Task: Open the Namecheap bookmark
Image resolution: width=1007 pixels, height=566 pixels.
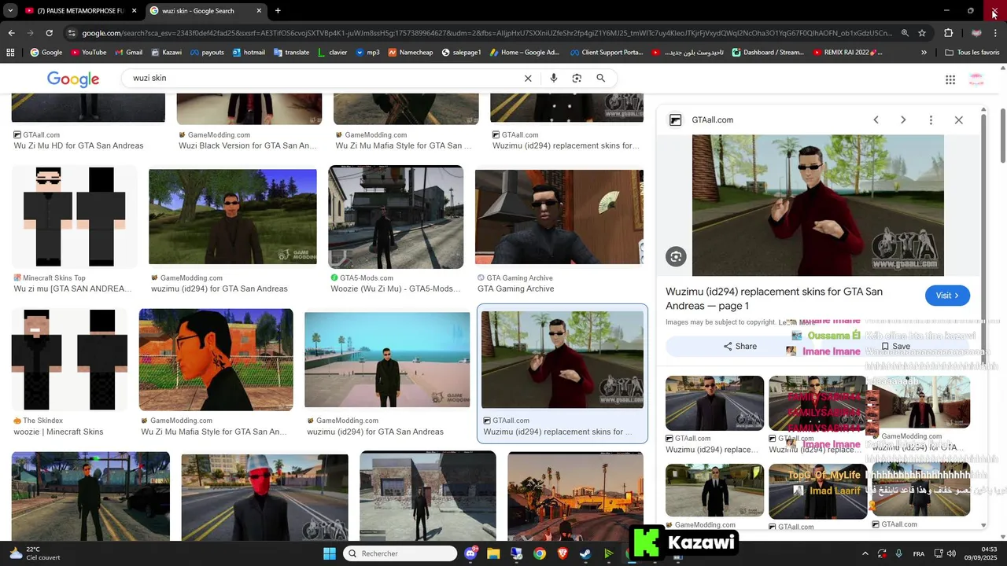Action: tap(410, 53)
